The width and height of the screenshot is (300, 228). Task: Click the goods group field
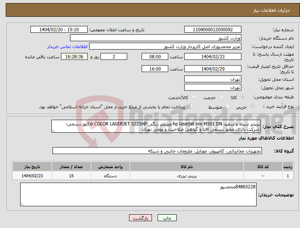pos(157,151)
